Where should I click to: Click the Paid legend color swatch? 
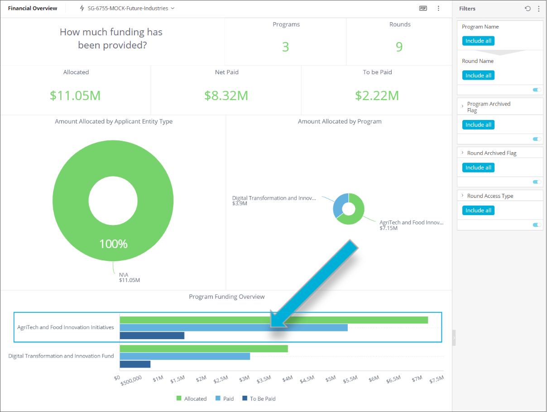pos(218,398)
